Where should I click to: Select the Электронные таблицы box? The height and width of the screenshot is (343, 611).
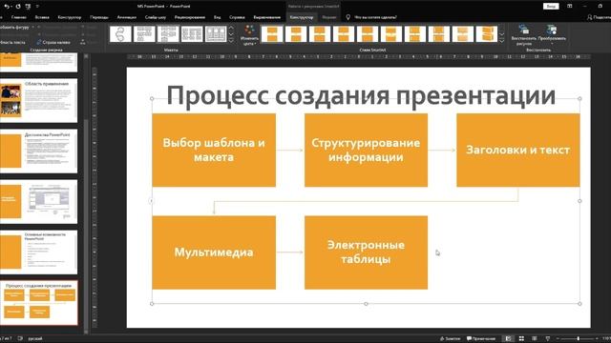tap(366, 252)
